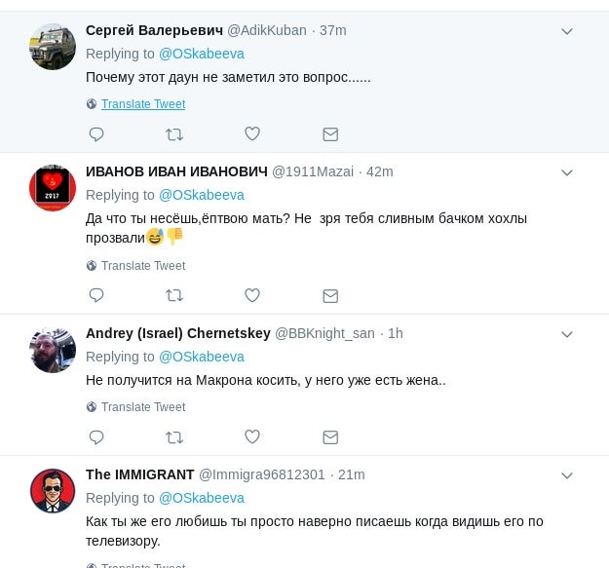Retweet the @BBKnight_san tweet
Screen dimensions: 609x568
(174, 437)
